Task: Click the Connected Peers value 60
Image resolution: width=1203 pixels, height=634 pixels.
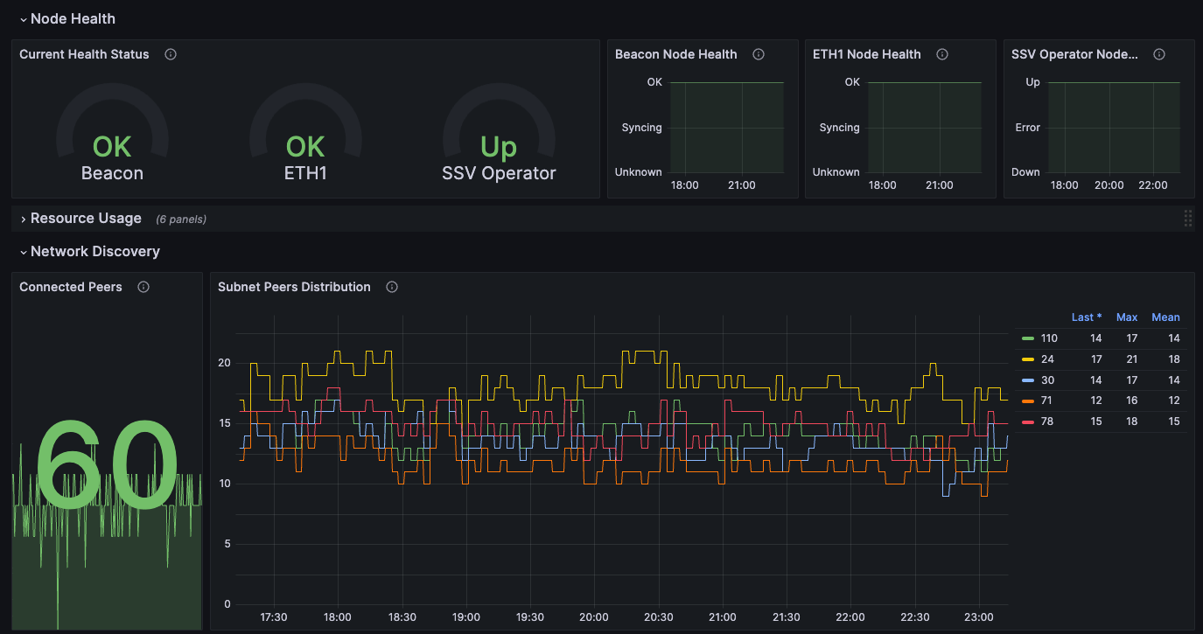Action: coord(107,466)
